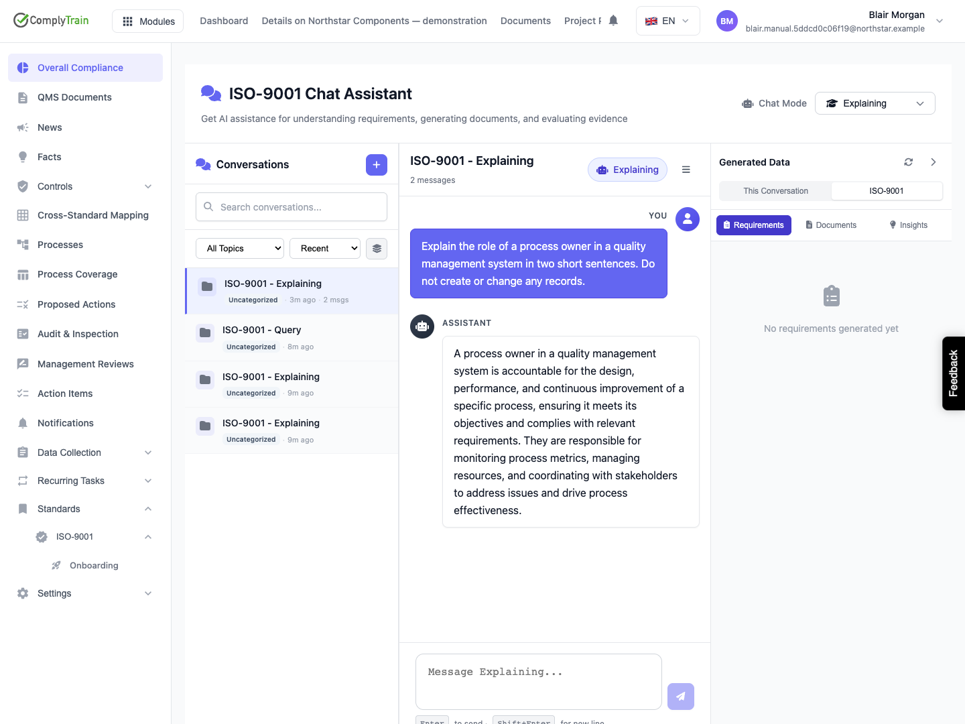This screenshot has height=724, width=965.
Task: Switch to ISO-9001 scope
Action: click(887, 191)
